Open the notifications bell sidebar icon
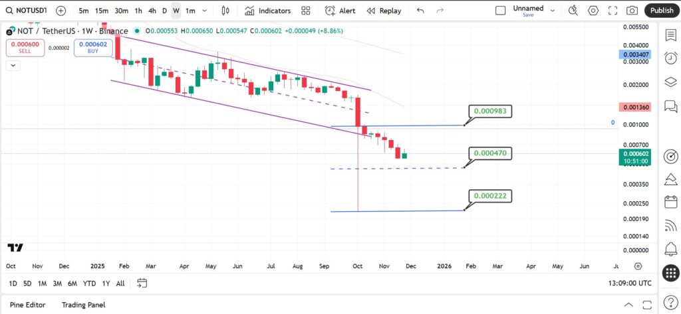This screenshot has width=681, height=314. coord(671,249)
